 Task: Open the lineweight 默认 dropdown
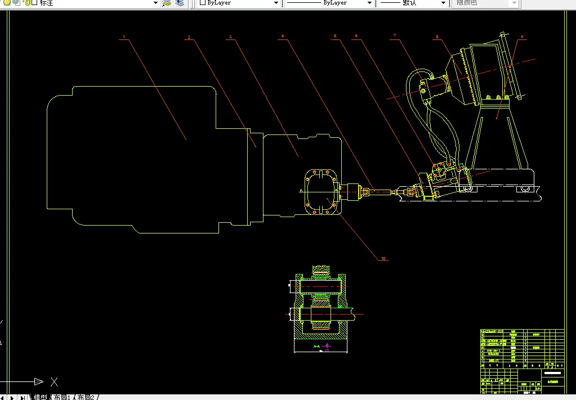click(x=443, y=3)
